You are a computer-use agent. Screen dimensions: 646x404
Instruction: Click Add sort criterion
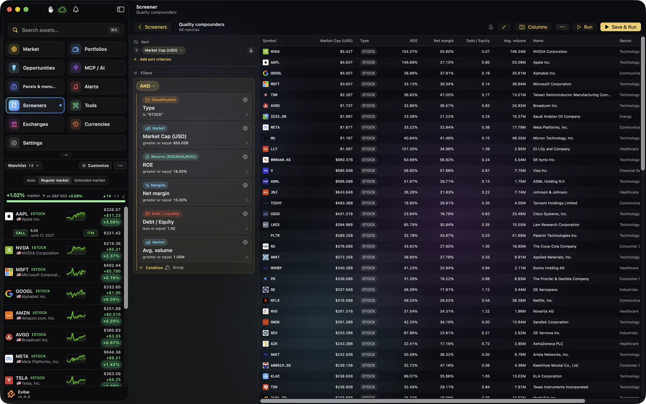(152, 59)
